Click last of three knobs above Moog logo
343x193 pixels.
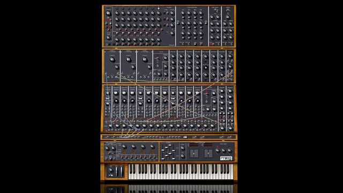tap(230, 150)
